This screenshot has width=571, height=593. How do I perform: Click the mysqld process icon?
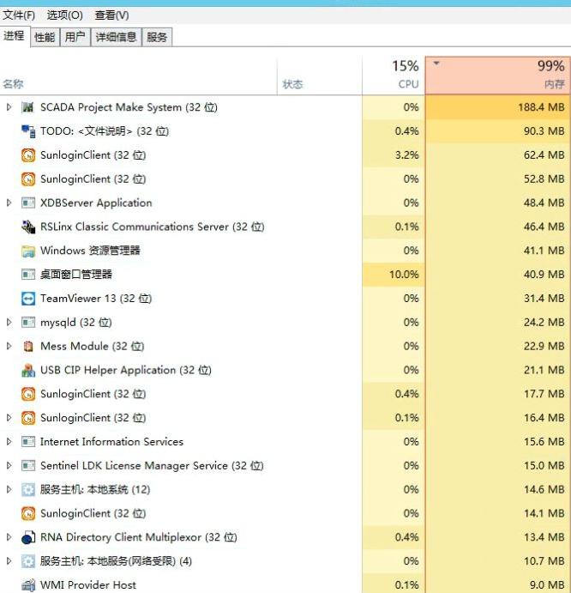coord(28,322)
